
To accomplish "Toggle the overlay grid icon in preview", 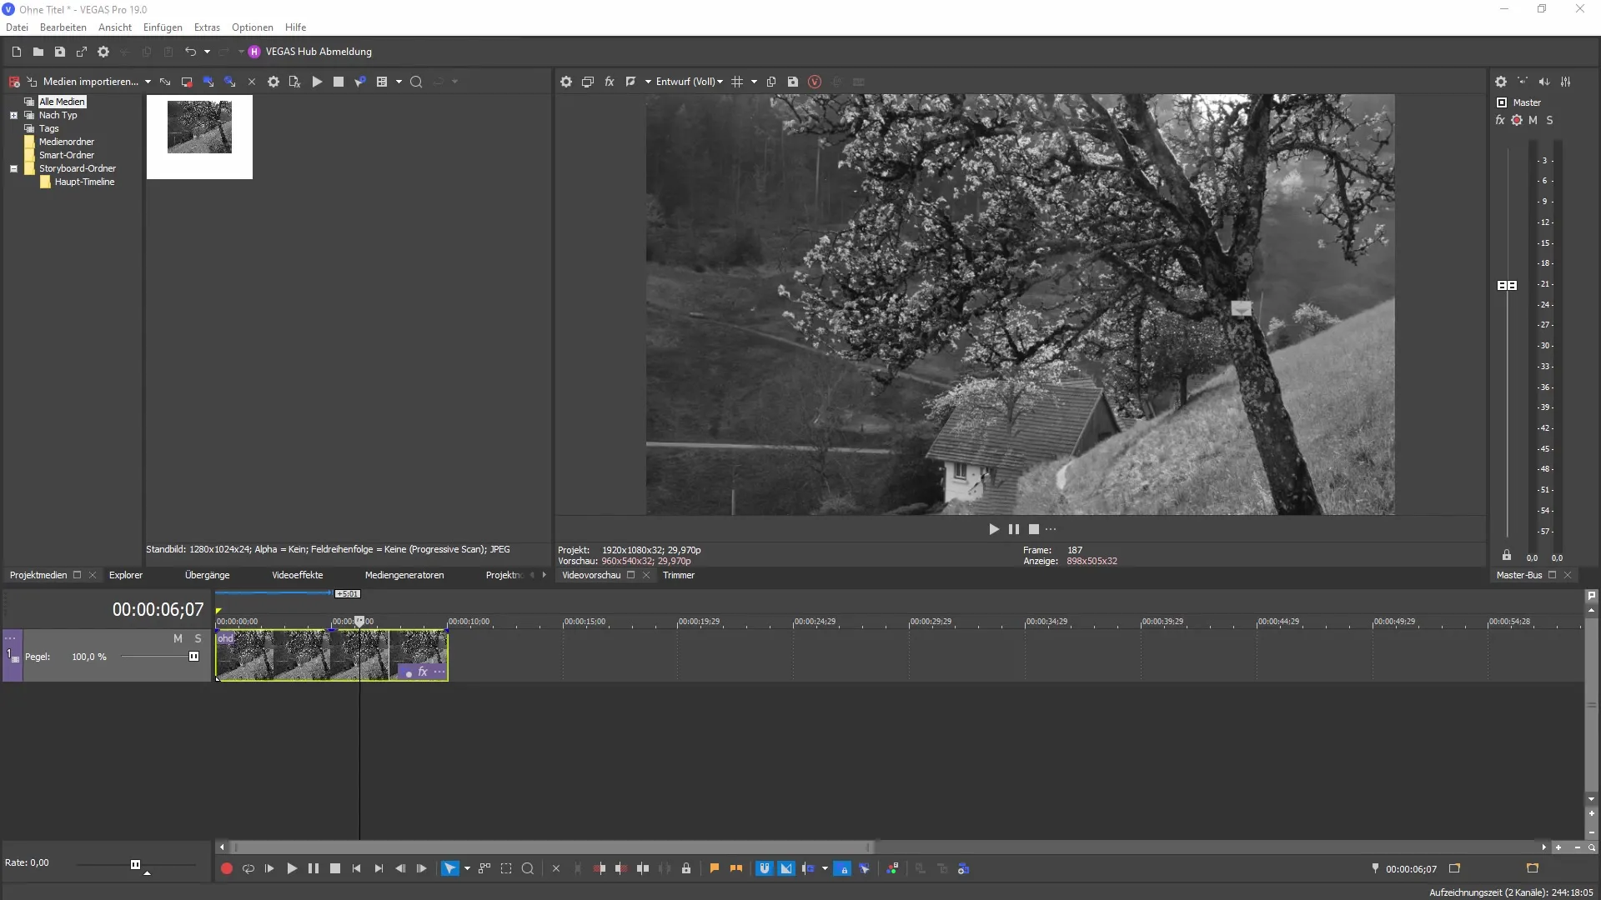I will [737, 82].
